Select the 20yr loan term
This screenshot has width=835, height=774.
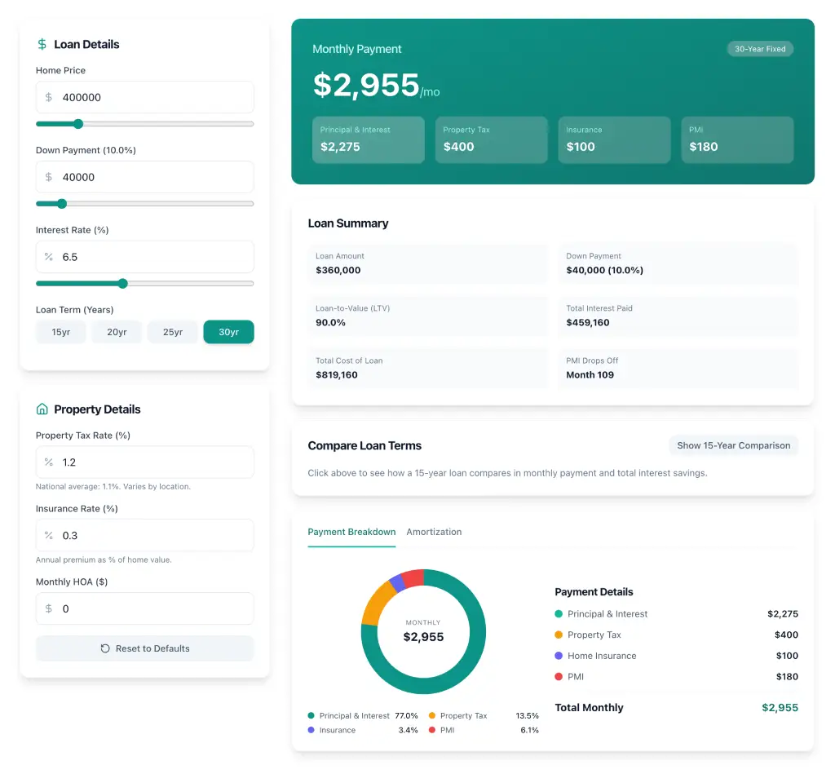pos(117,332)
